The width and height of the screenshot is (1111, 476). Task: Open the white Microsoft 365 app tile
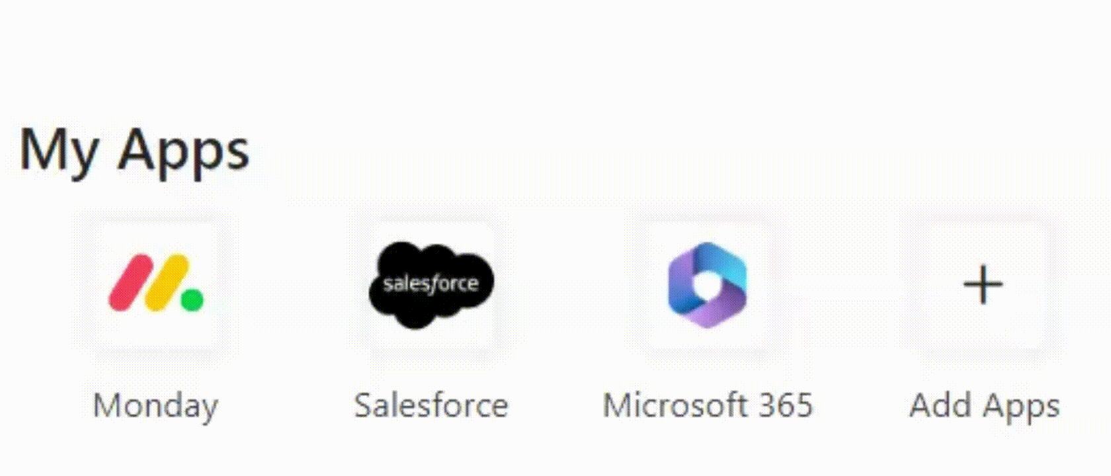point(707,285)
